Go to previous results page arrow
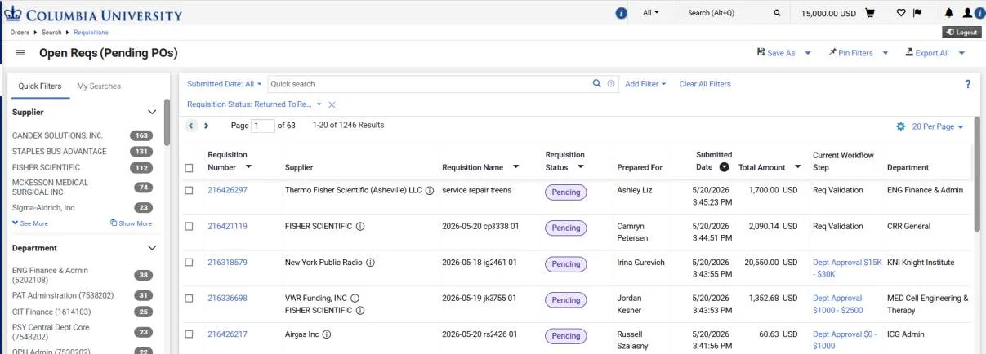The image size is (986, 354). (x=191, y=126)
